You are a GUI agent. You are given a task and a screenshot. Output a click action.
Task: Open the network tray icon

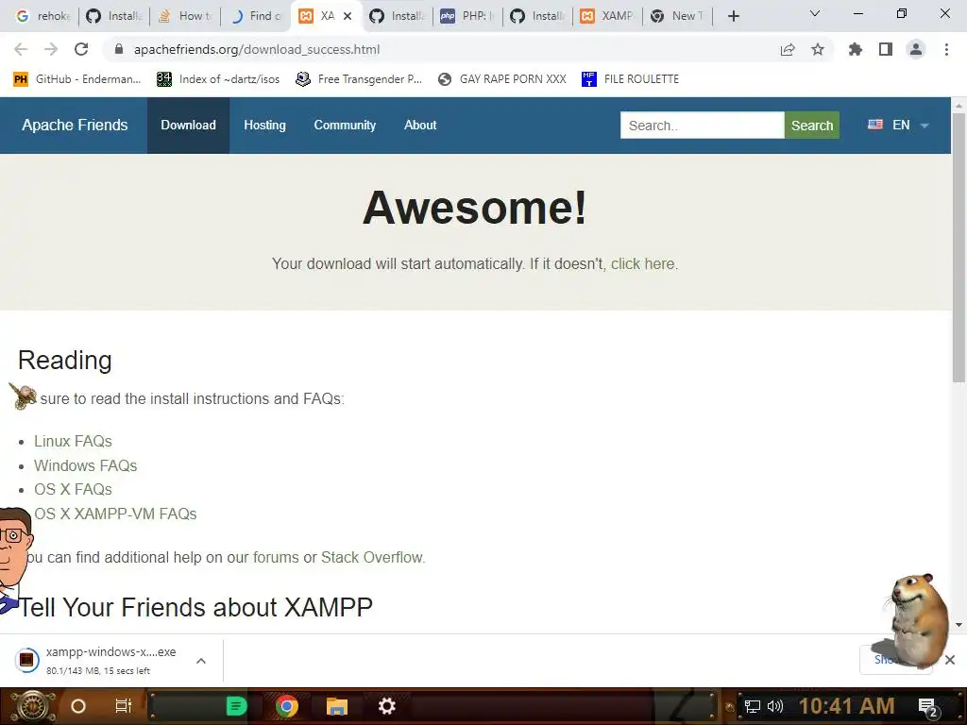(x=753, y=706)
